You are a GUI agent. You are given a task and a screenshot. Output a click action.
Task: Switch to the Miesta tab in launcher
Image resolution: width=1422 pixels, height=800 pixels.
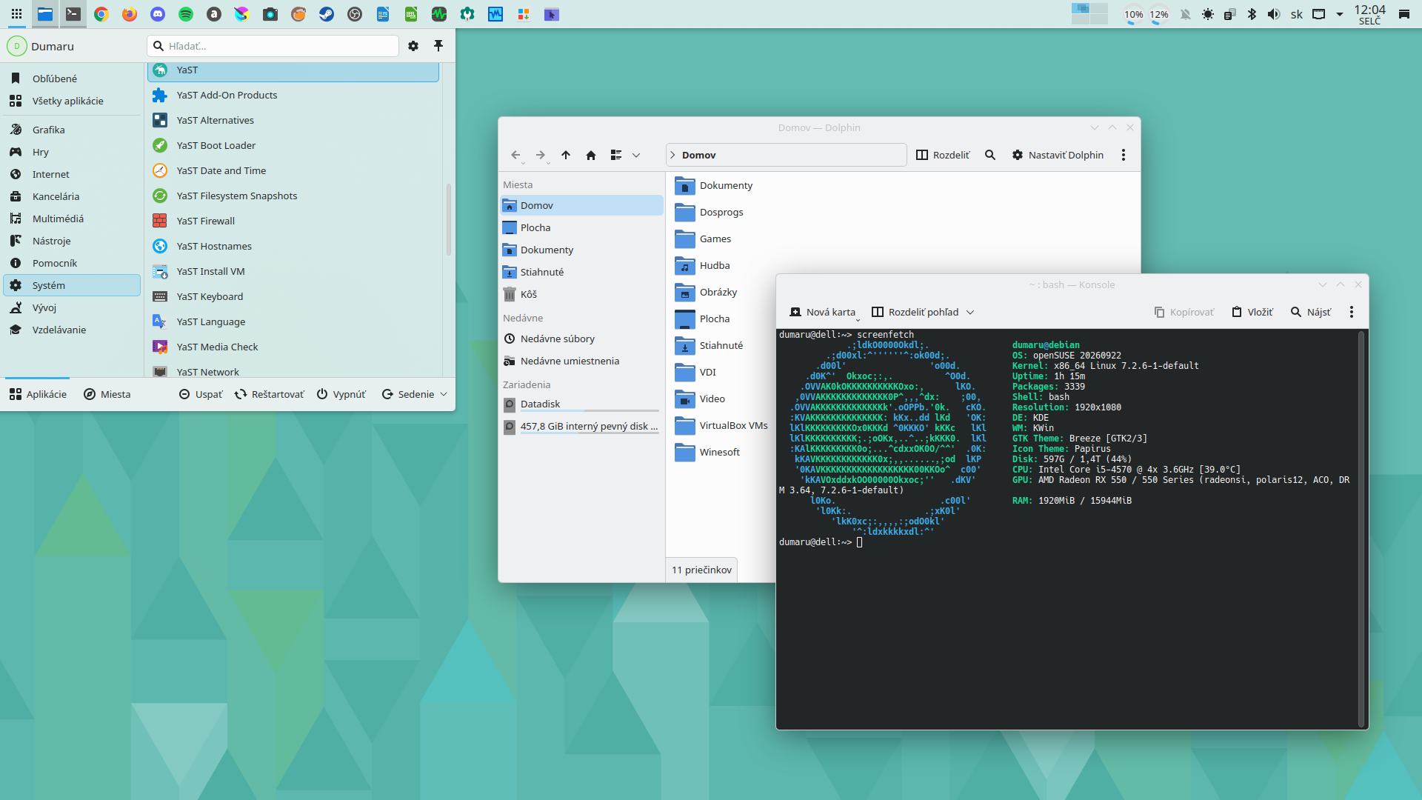(107, 394)
